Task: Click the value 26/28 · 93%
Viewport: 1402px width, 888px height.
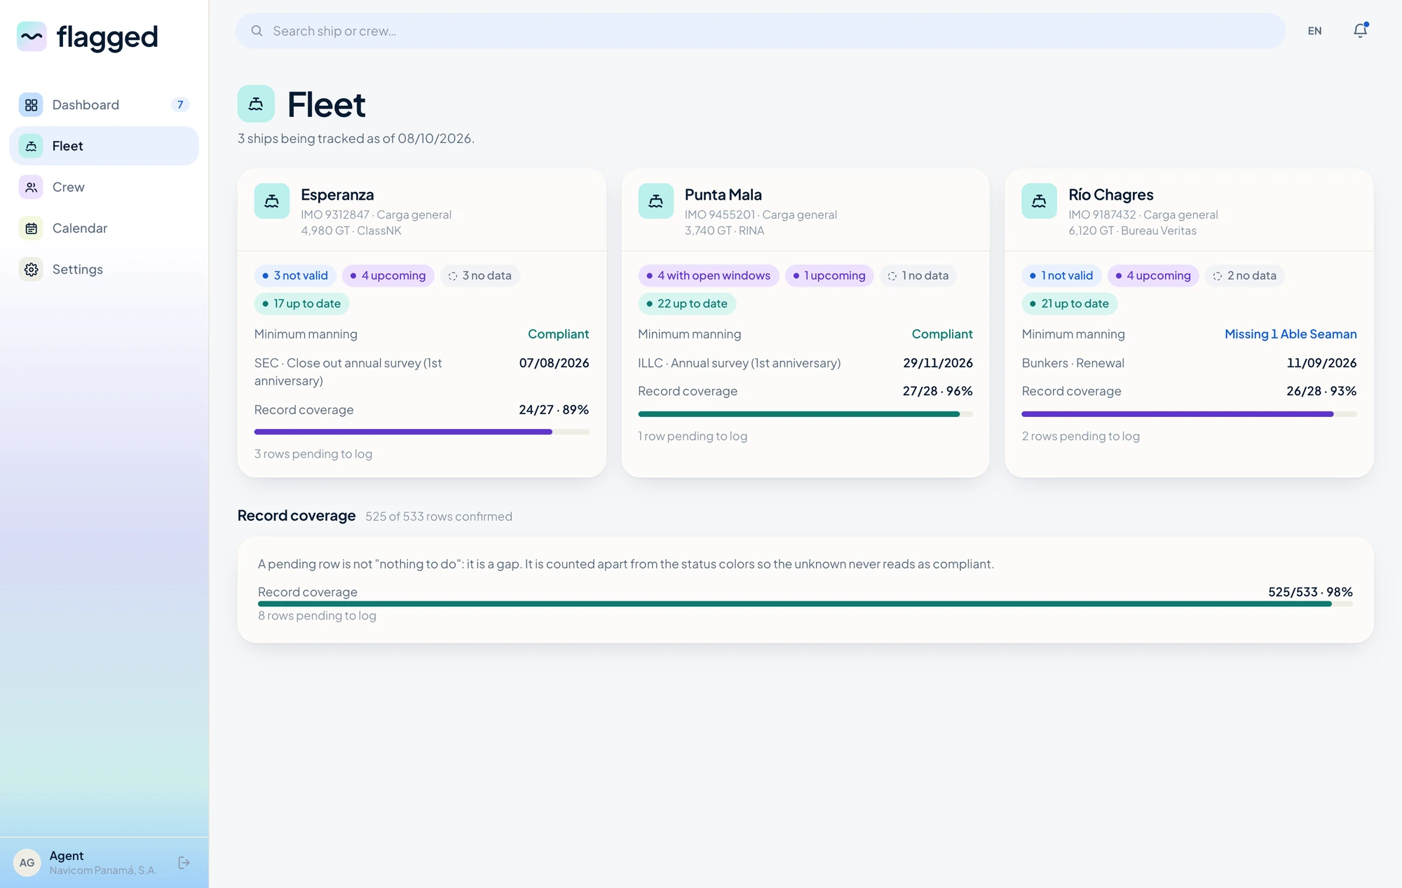Action: [x=1321, y=391]
